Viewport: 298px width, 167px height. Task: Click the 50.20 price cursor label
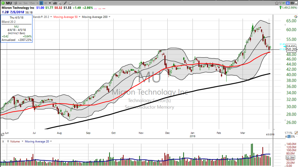[291, 49]
